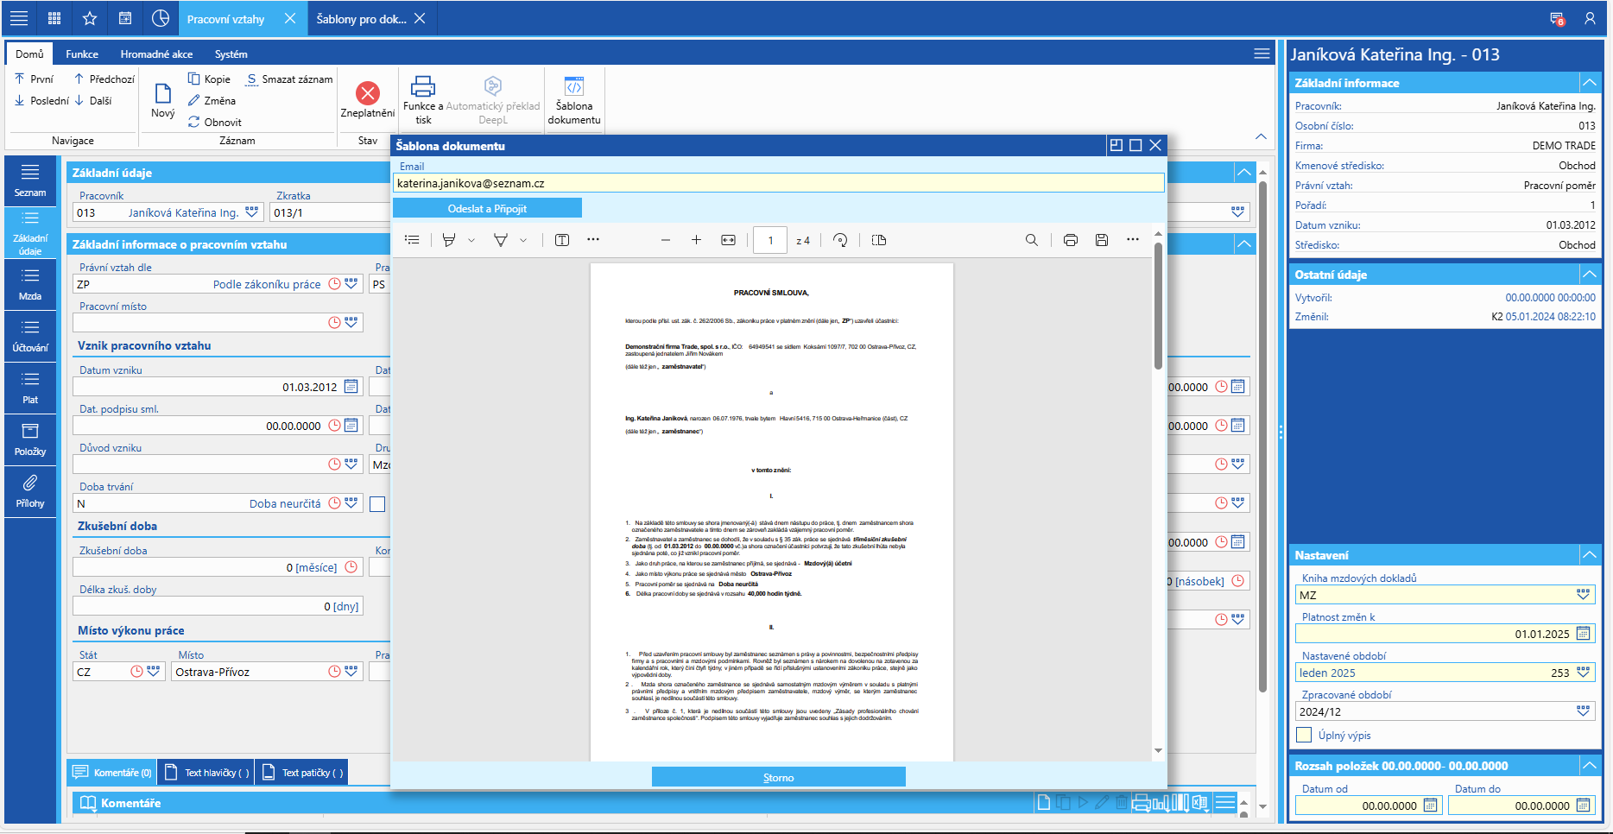Open the Zpracované období dropdown

click(x=1583, y=711)
